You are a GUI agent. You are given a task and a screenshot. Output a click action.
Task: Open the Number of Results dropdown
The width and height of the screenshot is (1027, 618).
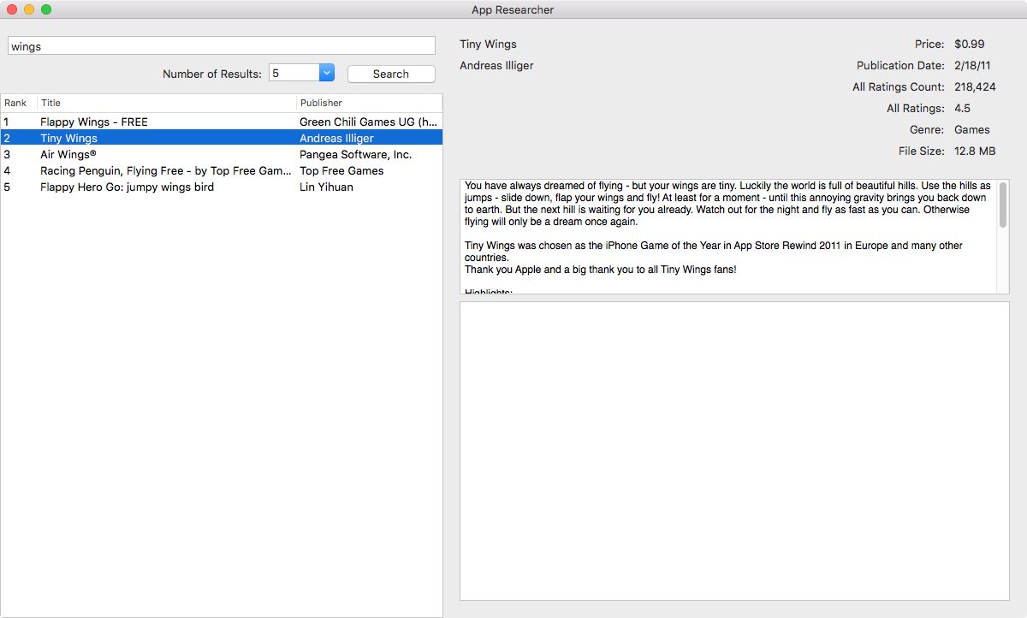[326, 74]
